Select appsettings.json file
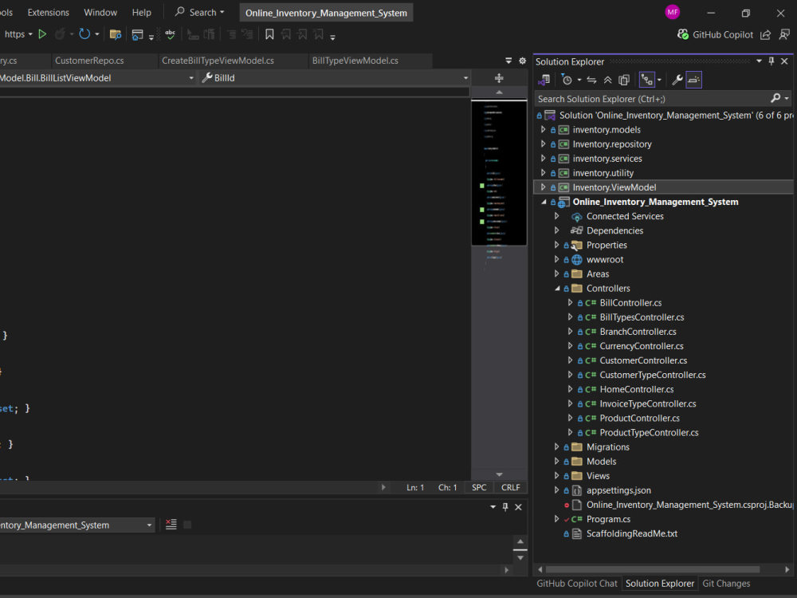The width and height of the screenshot is (797, 598). 618,490
